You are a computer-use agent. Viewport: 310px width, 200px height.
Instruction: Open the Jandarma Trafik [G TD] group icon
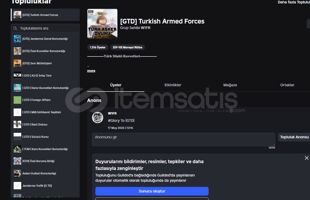[17, 186]
